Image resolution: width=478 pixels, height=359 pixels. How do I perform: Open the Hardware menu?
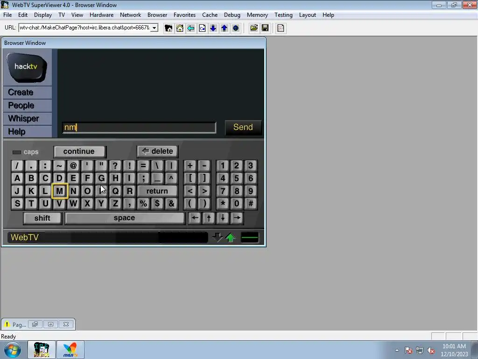[101, 15]
